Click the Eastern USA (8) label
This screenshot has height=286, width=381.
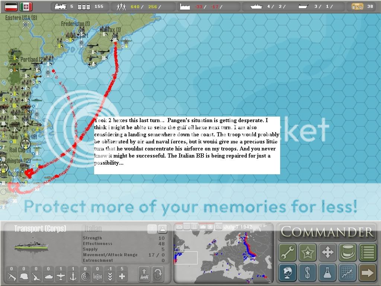21,18
